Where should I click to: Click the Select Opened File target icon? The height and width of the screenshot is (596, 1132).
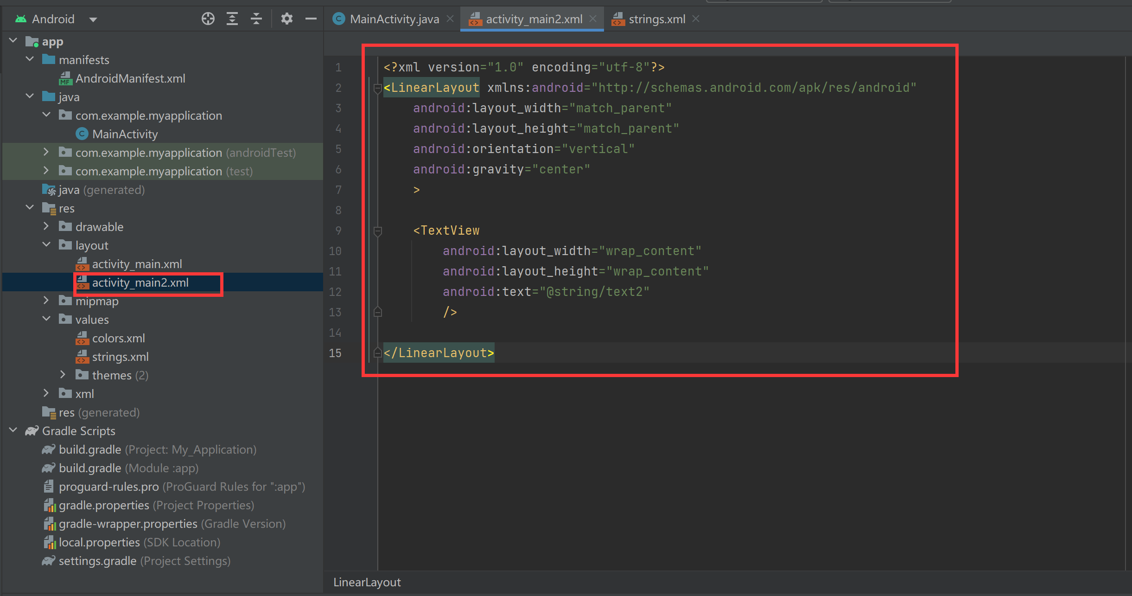208,19
